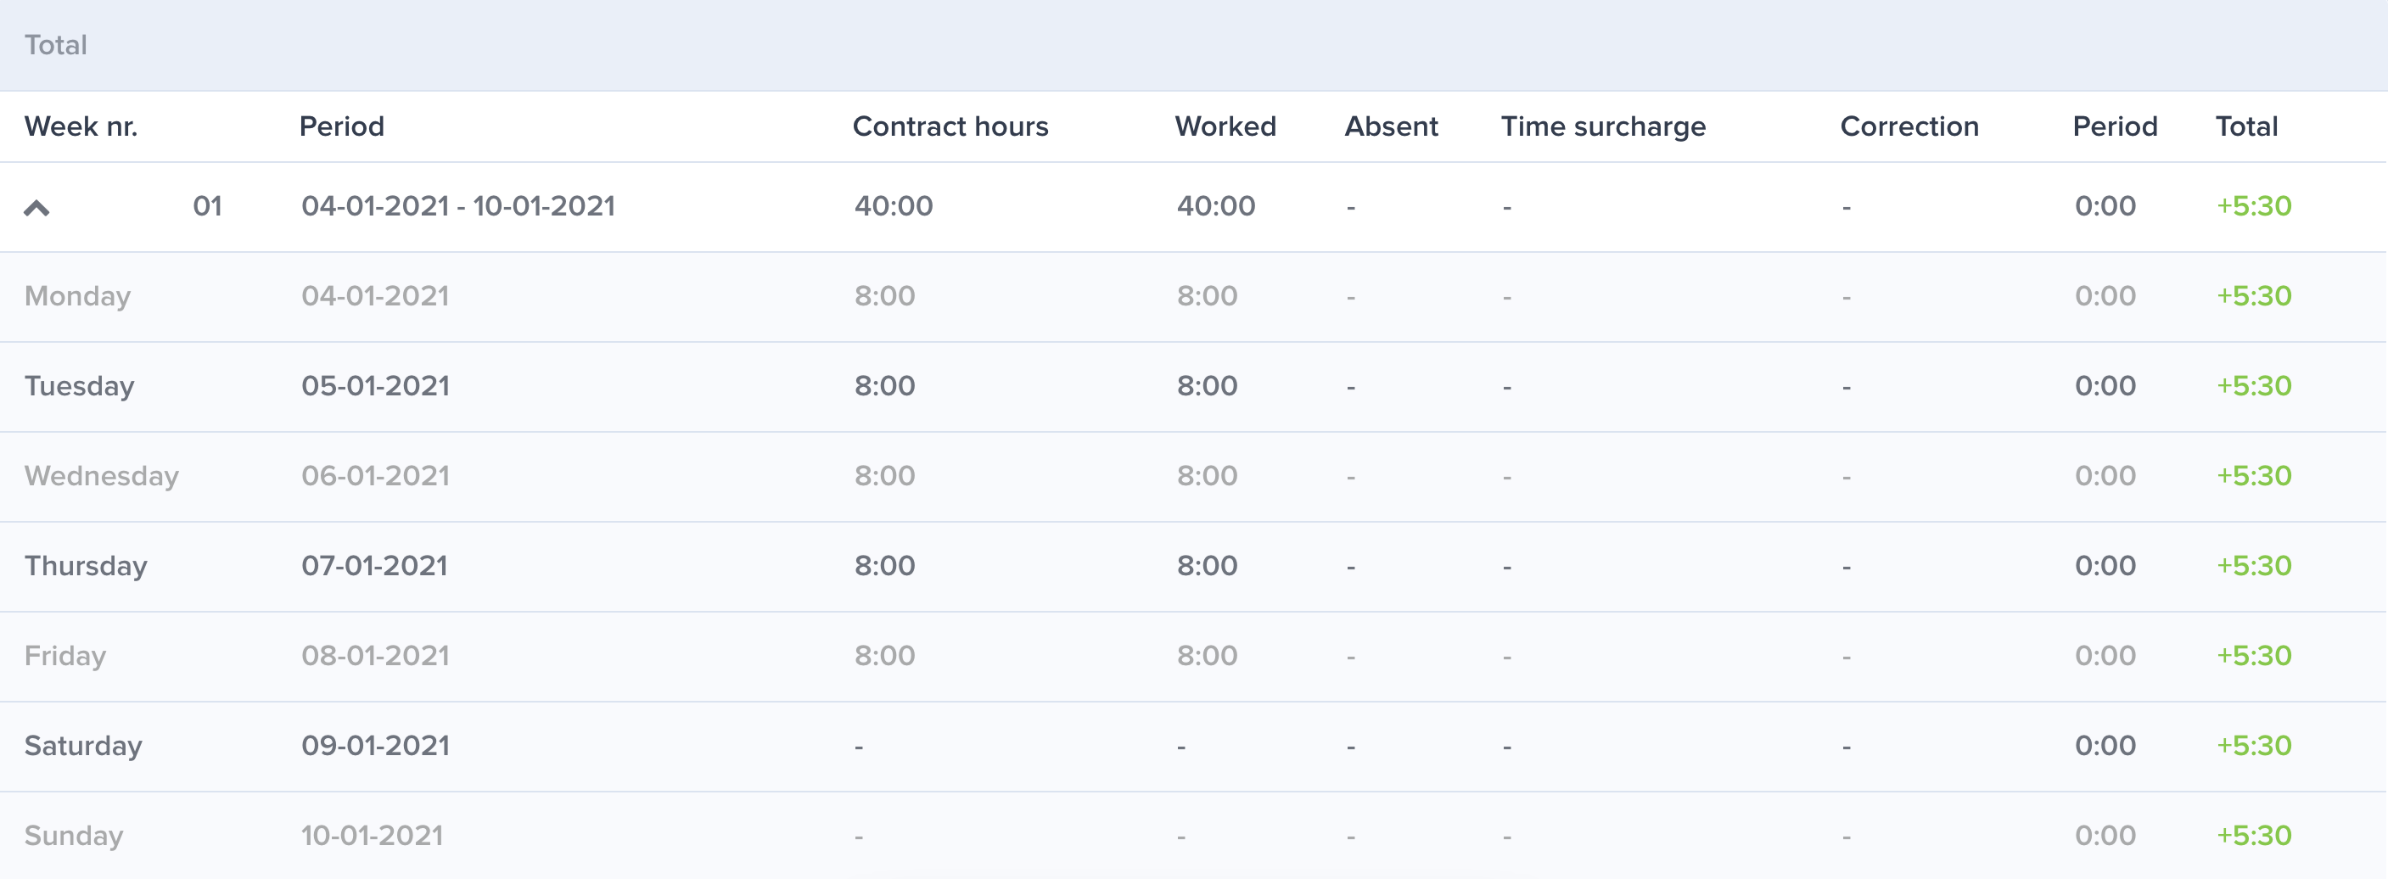The height and width of the screenshot is (879, 2388).
Task: Click the Correction column header
Action: coord(1909,126)
